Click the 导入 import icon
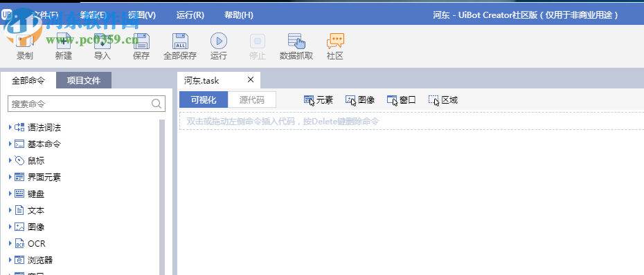 tap(102, 41)
